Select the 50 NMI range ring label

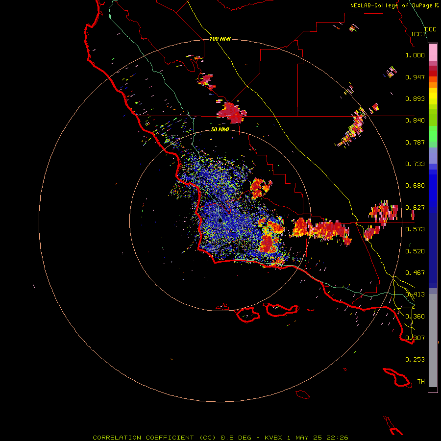click(x=220, y=129)
